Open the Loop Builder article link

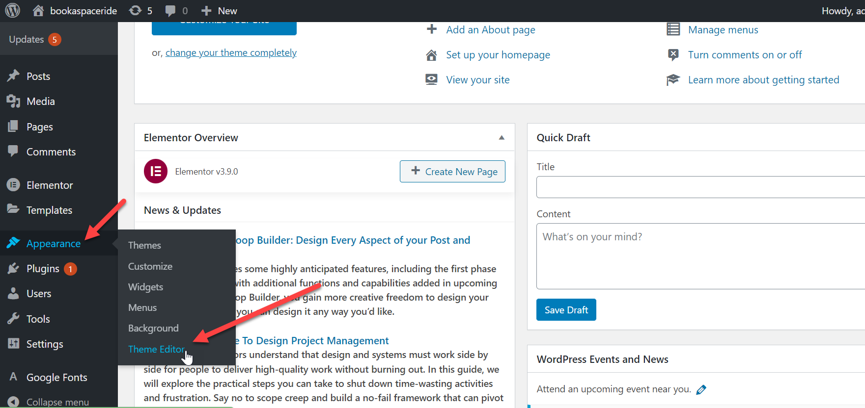(353, 240)
